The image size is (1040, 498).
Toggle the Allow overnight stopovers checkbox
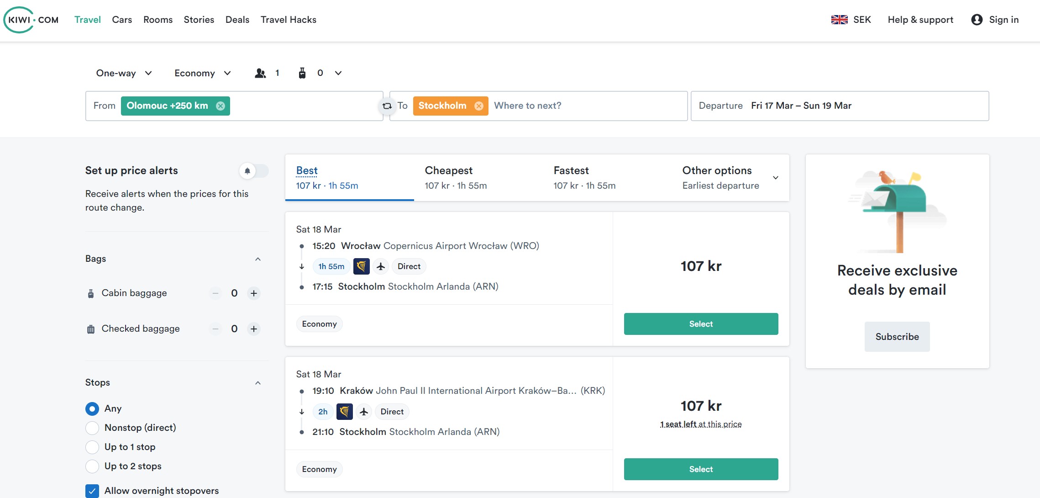pyautogui.click(x=91, y=490)
